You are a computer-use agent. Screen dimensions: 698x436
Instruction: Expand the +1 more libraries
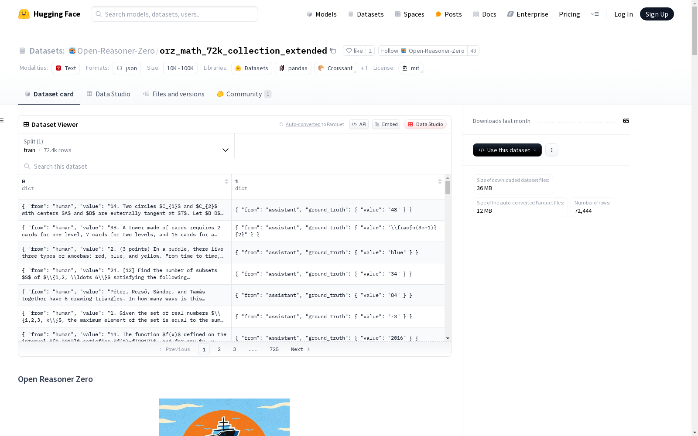pyautogui.click(x=364, y=68)
